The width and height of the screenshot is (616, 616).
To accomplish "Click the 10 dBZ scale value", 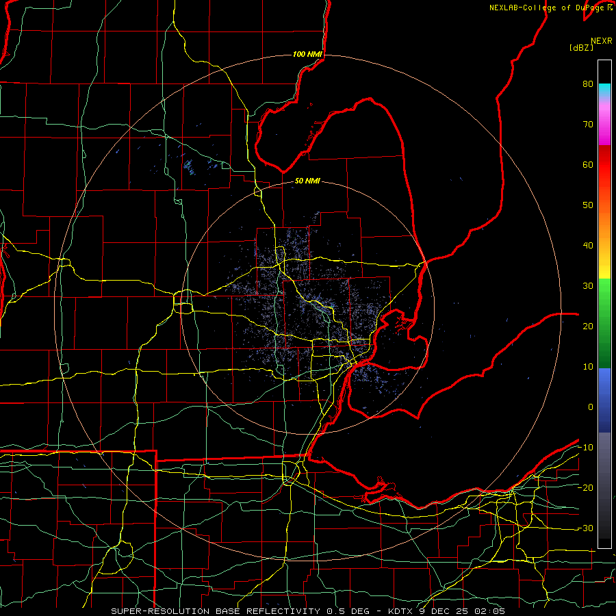I will coord(588,367).
